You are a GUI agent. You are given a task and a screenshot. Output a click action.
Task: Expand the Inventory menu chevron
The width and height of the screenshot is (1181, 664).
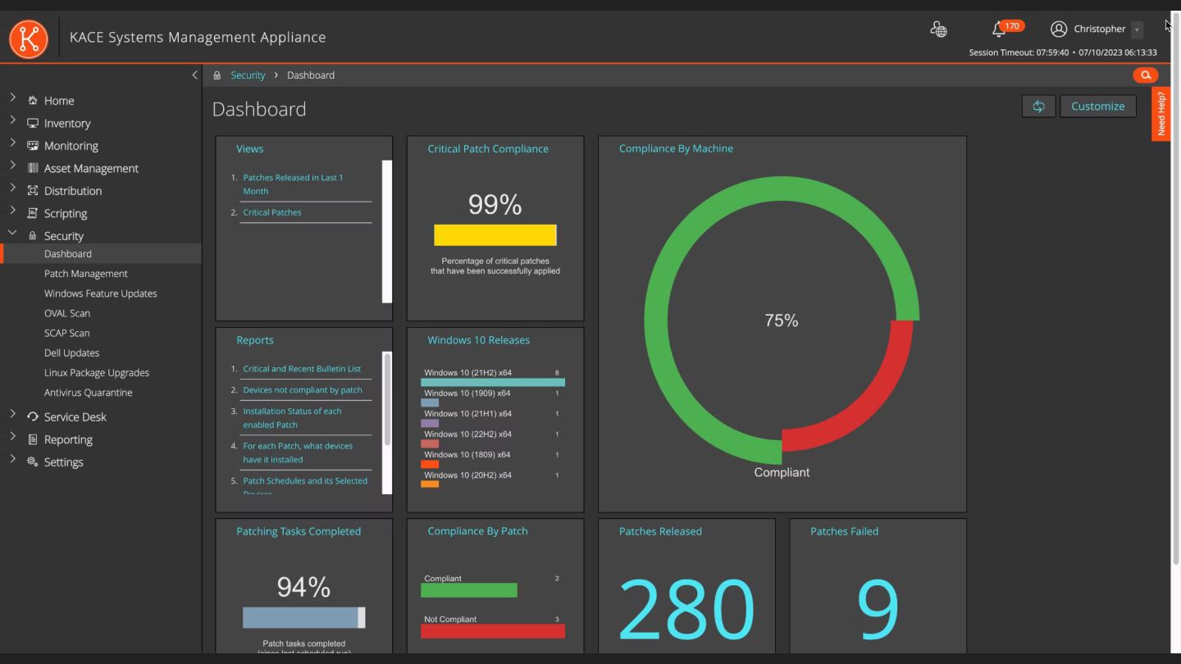point(12,121)
